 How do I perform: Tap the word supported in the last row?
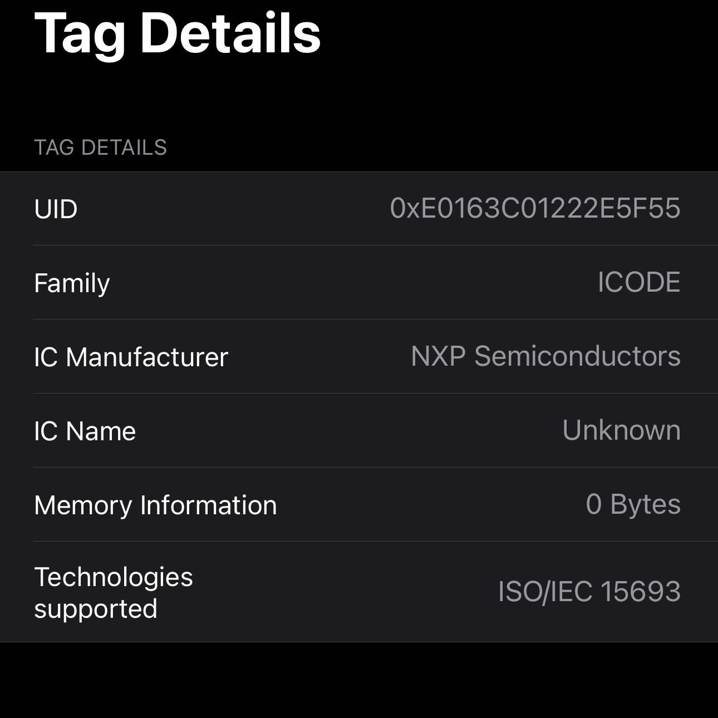click(96, 609)
